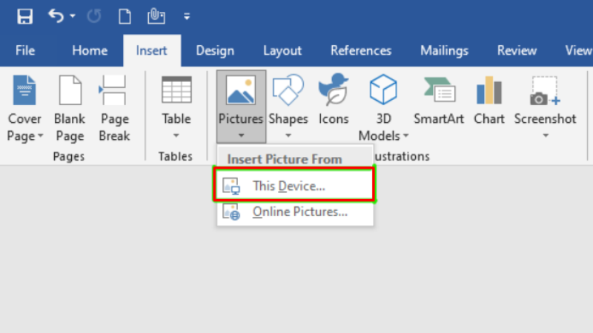Expand the Screenshot dropdown arrow

[546, 135]
